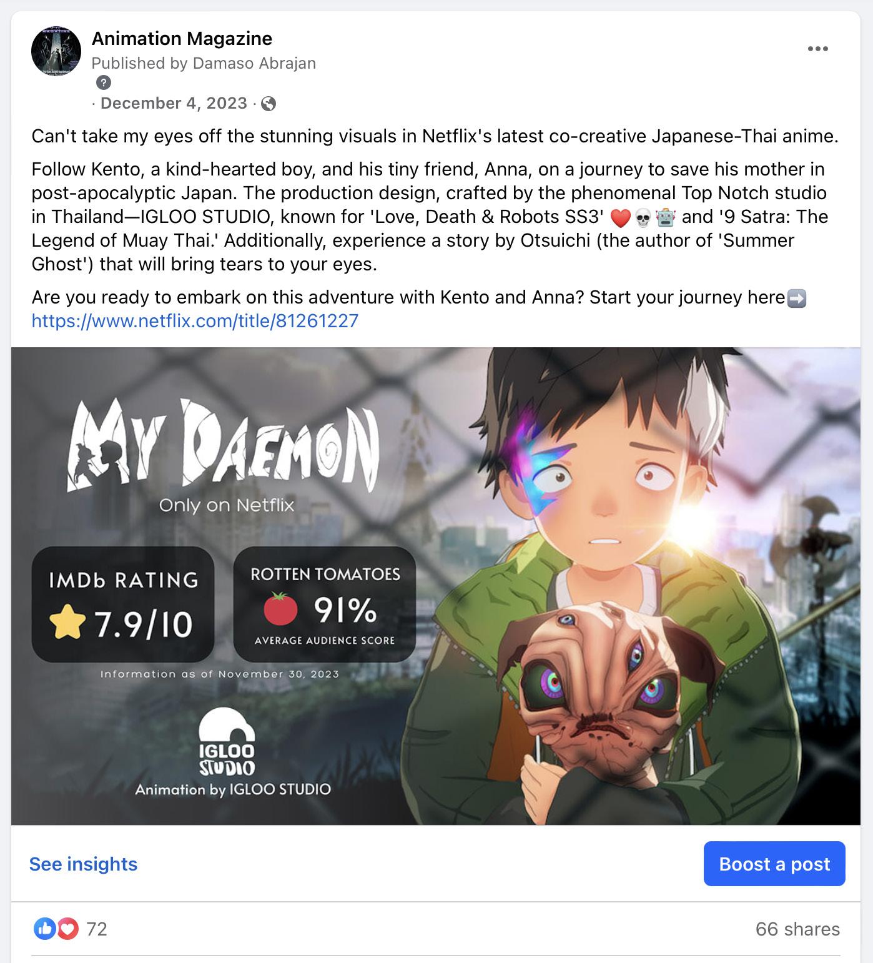This screenshot has width=873, height=963.
Task: Click the red heart Love reaction icon
Action: pos(68,929)
